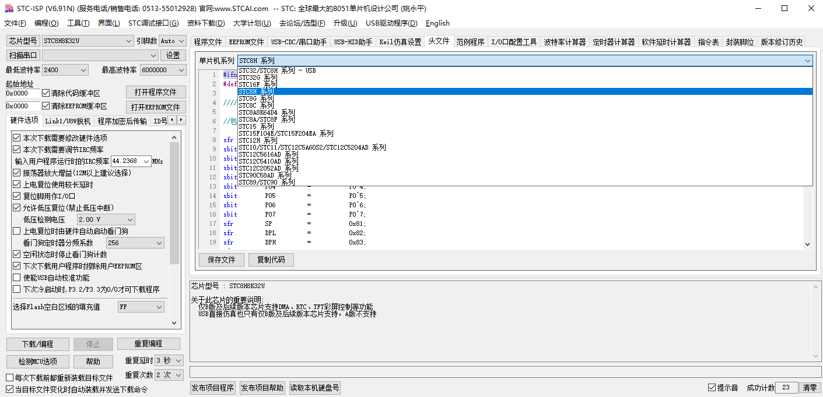
Task: Select STC89/STC90 系列 from list
Action: point(525,182)
